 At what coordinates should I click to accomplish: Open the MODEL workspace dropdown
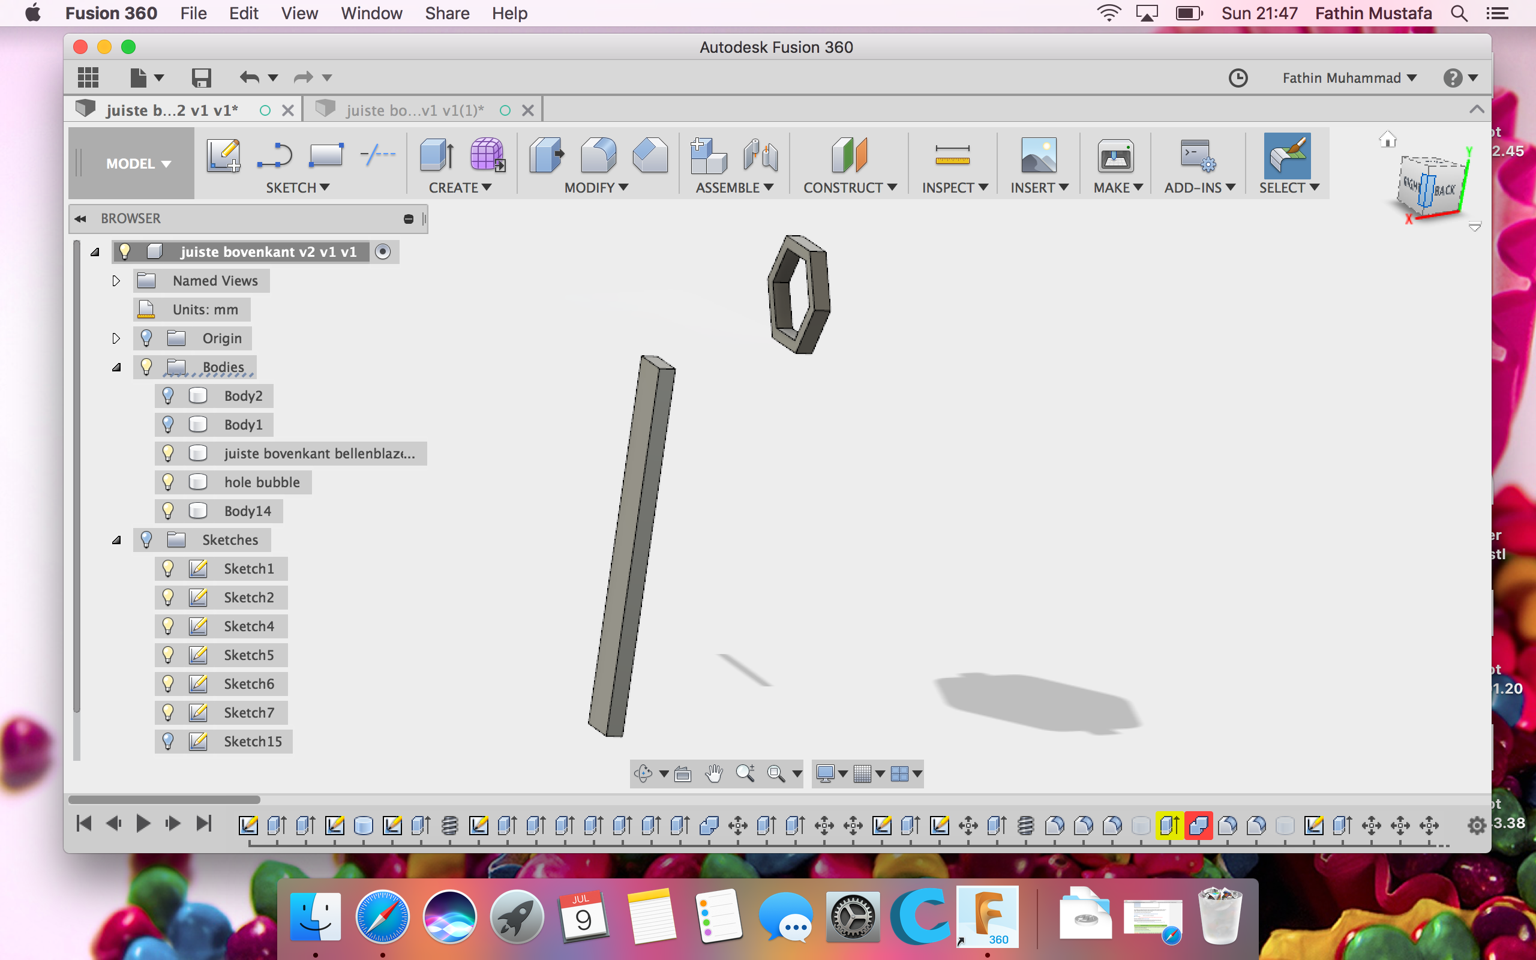click(139, 164)
